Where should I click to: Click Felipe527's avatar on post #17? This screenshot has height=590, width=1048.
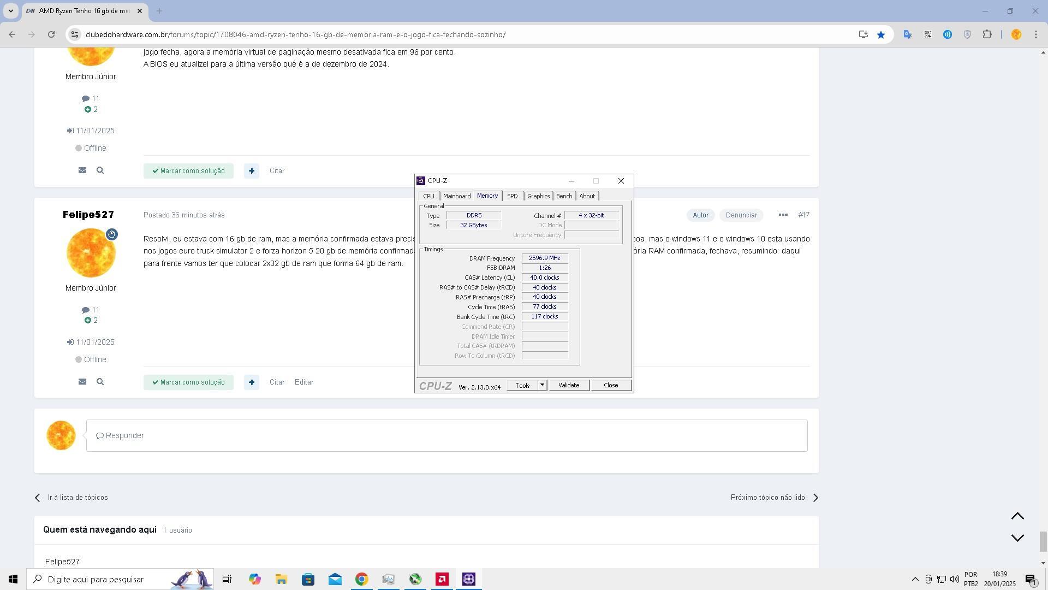[91, 253]
